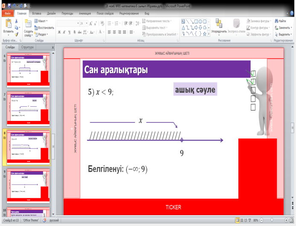Click the Cut scissors icon
The height and width of the screenshot is (226, 296).
16,21
